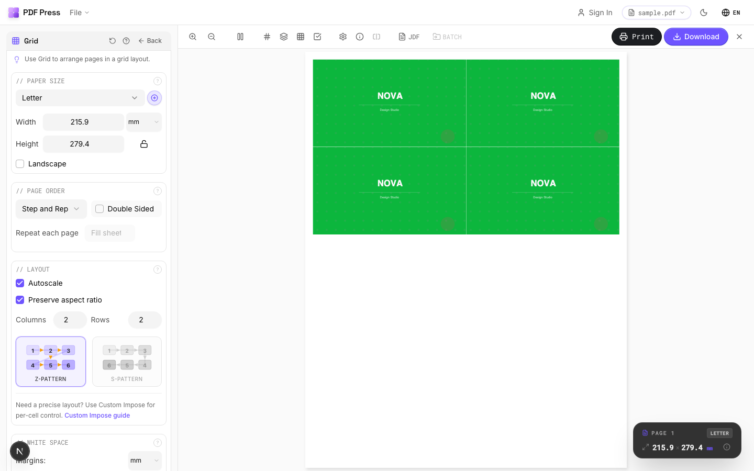Click the bottom-right NOVA page preview

pos(543,190)
